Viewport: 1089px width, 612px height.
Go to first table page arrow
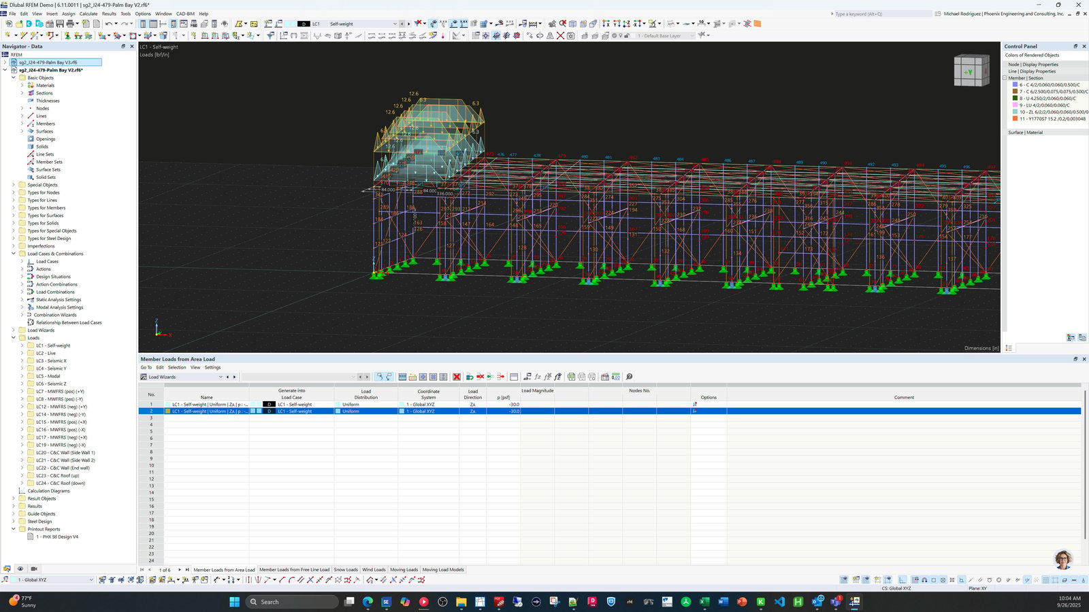142,570
